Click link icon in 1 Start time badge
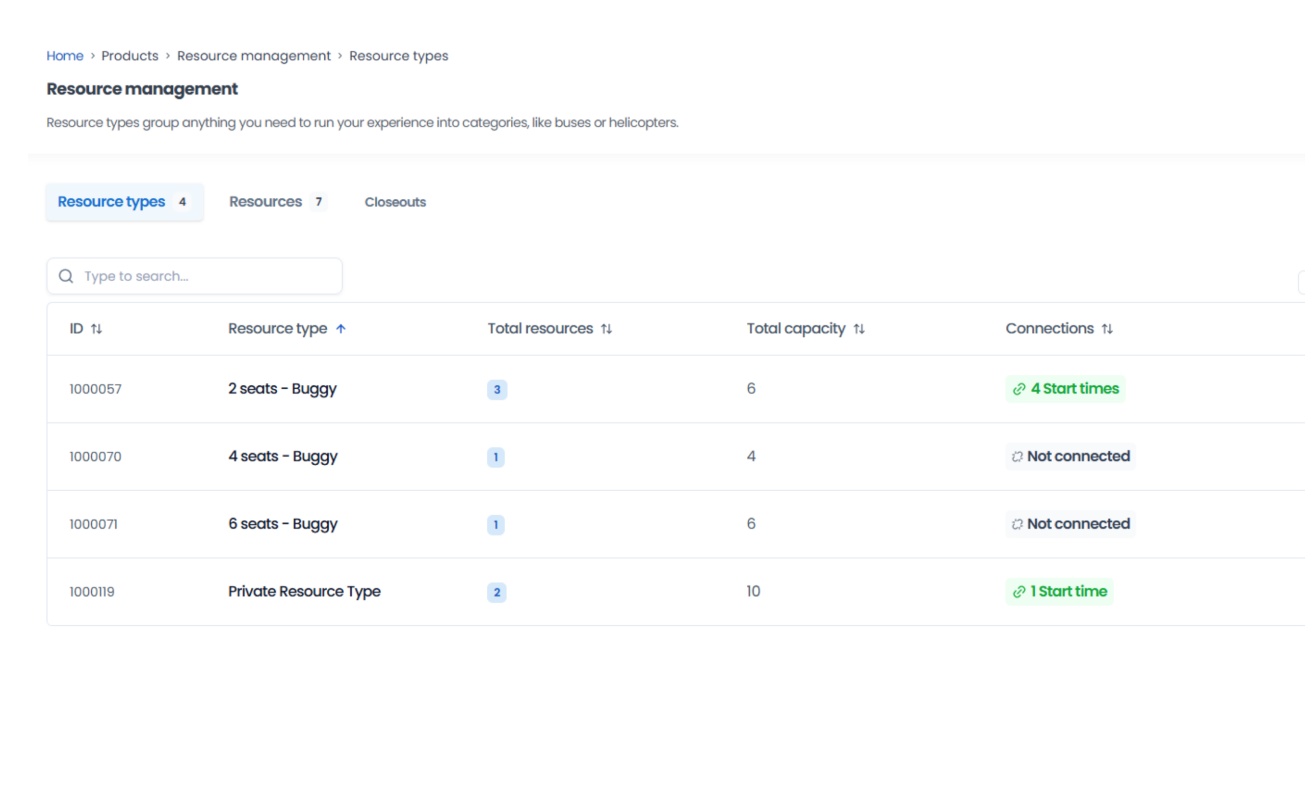 point(1019,592)
